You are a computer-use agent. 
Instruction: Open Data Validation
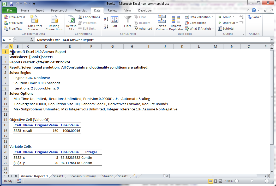pos(197,17)
